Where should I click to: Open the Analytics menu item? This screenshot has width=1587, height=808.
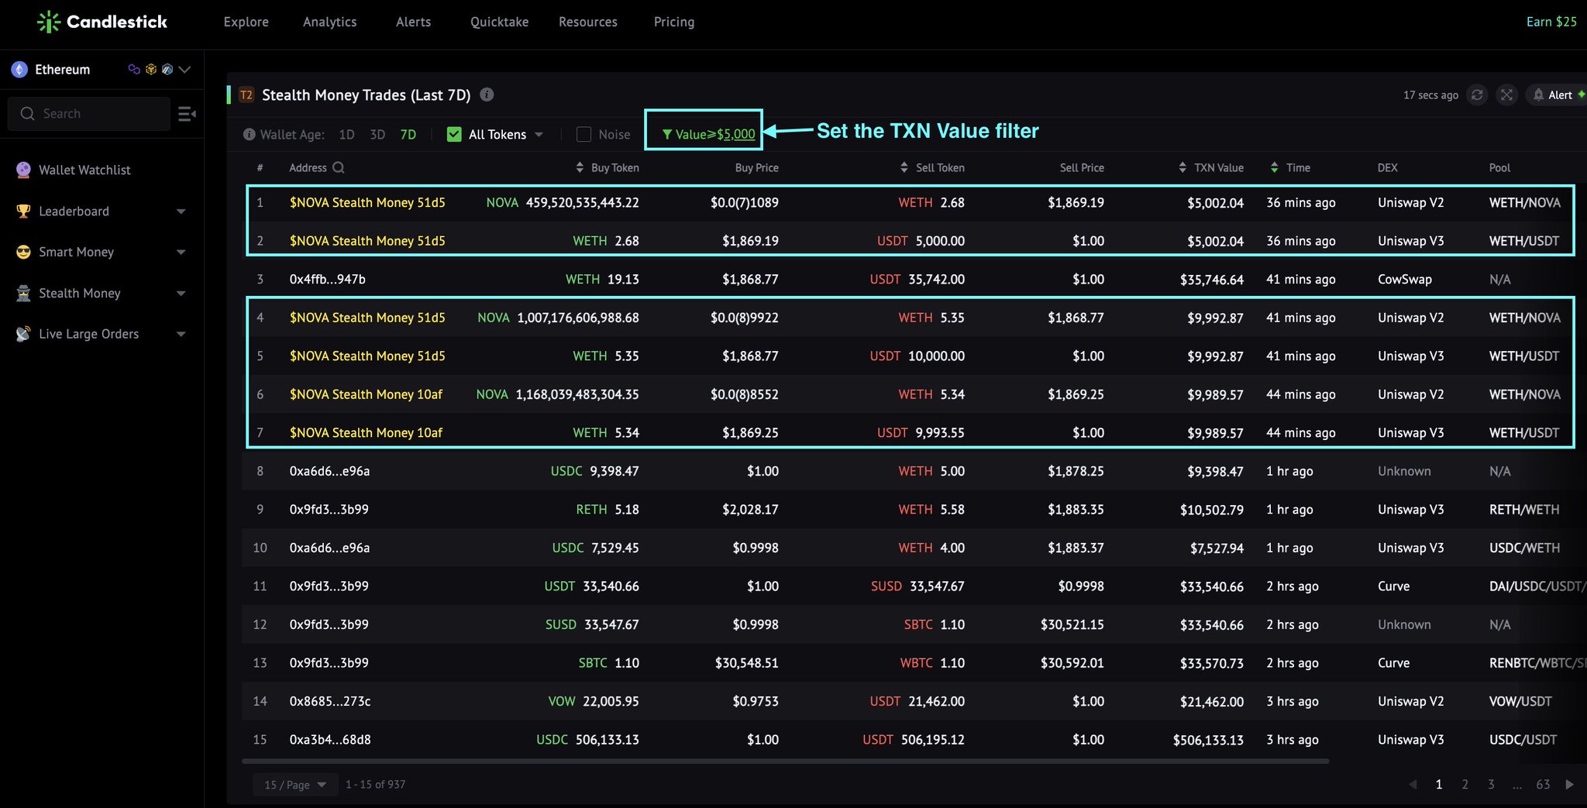tap(330, 22)
